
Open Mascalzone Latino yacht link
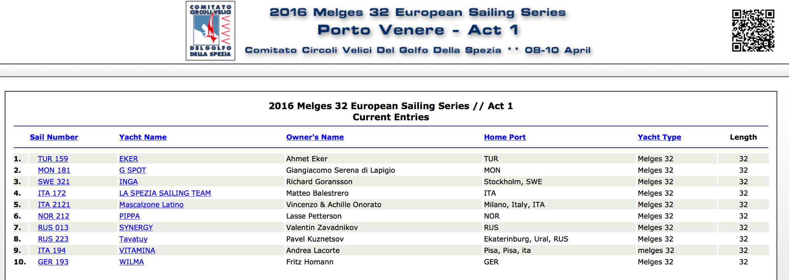(151, 205)
